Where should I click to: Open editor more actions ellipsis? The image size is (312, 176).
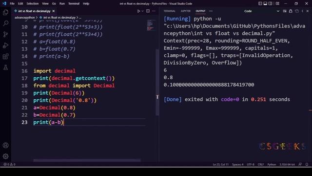154,11
